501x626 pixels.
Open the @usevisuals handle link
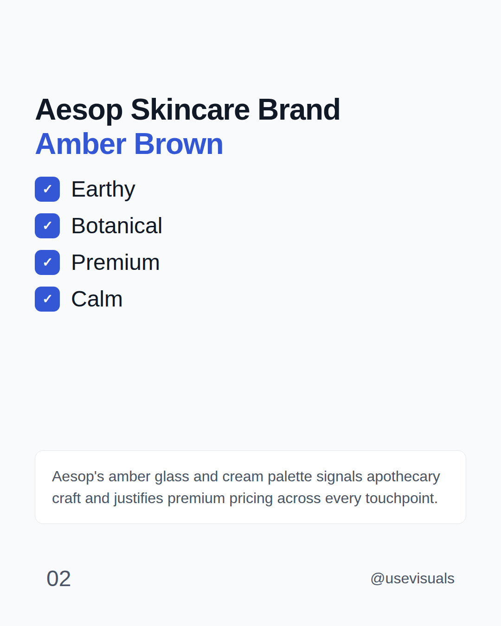[x=412, y=579]
